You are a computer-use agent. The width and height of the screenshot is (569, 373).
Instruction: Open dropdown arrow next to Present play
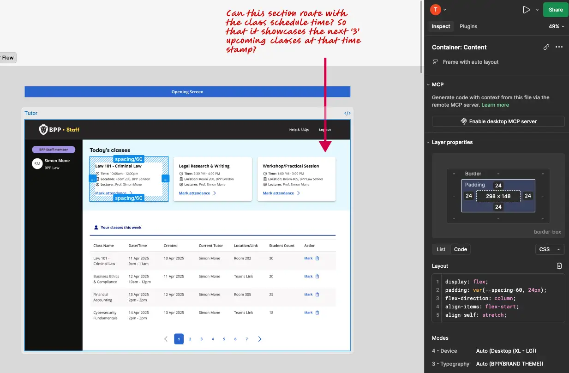pos(537,10)
